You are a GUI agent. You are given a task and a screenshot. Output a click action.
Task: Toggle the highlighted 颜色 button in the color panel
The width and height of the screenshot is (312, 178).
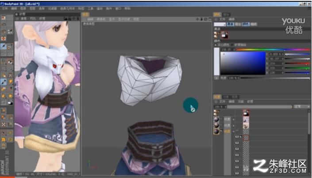coord(246,24)
